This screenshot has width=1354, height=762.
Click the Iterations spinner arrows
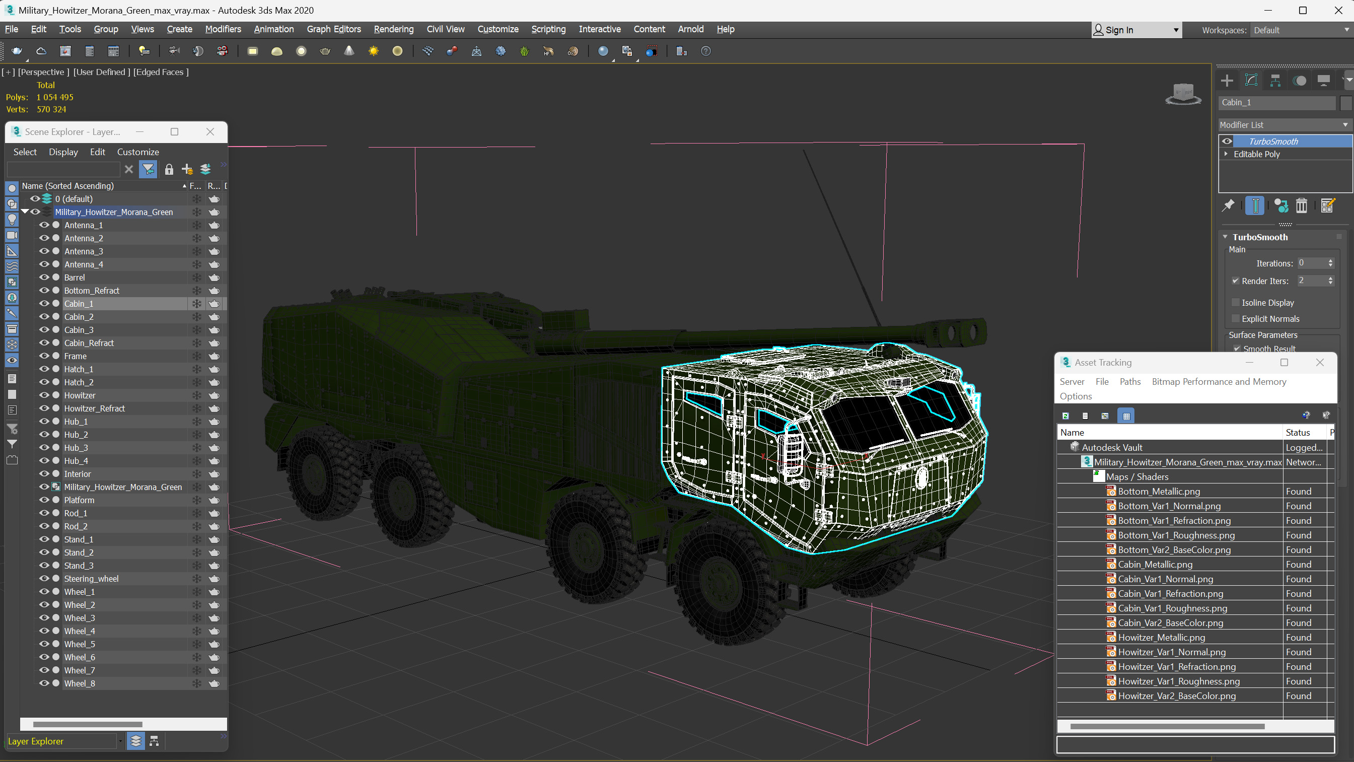pyautogui.click(x=1330, y=263)
